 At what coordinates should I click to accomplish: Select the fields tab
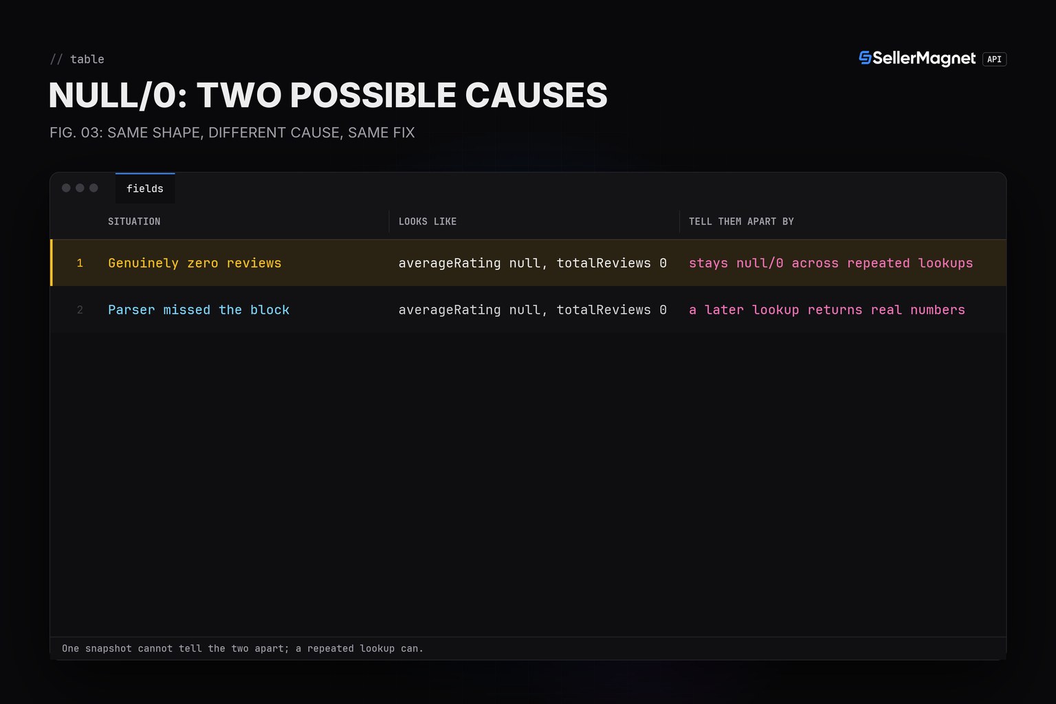[145, 188]
